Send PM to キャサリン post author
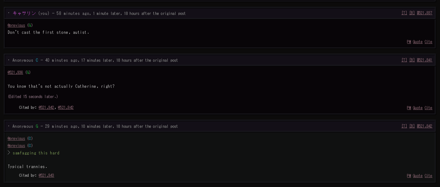440x187 pixels. [x=409, y=42]
